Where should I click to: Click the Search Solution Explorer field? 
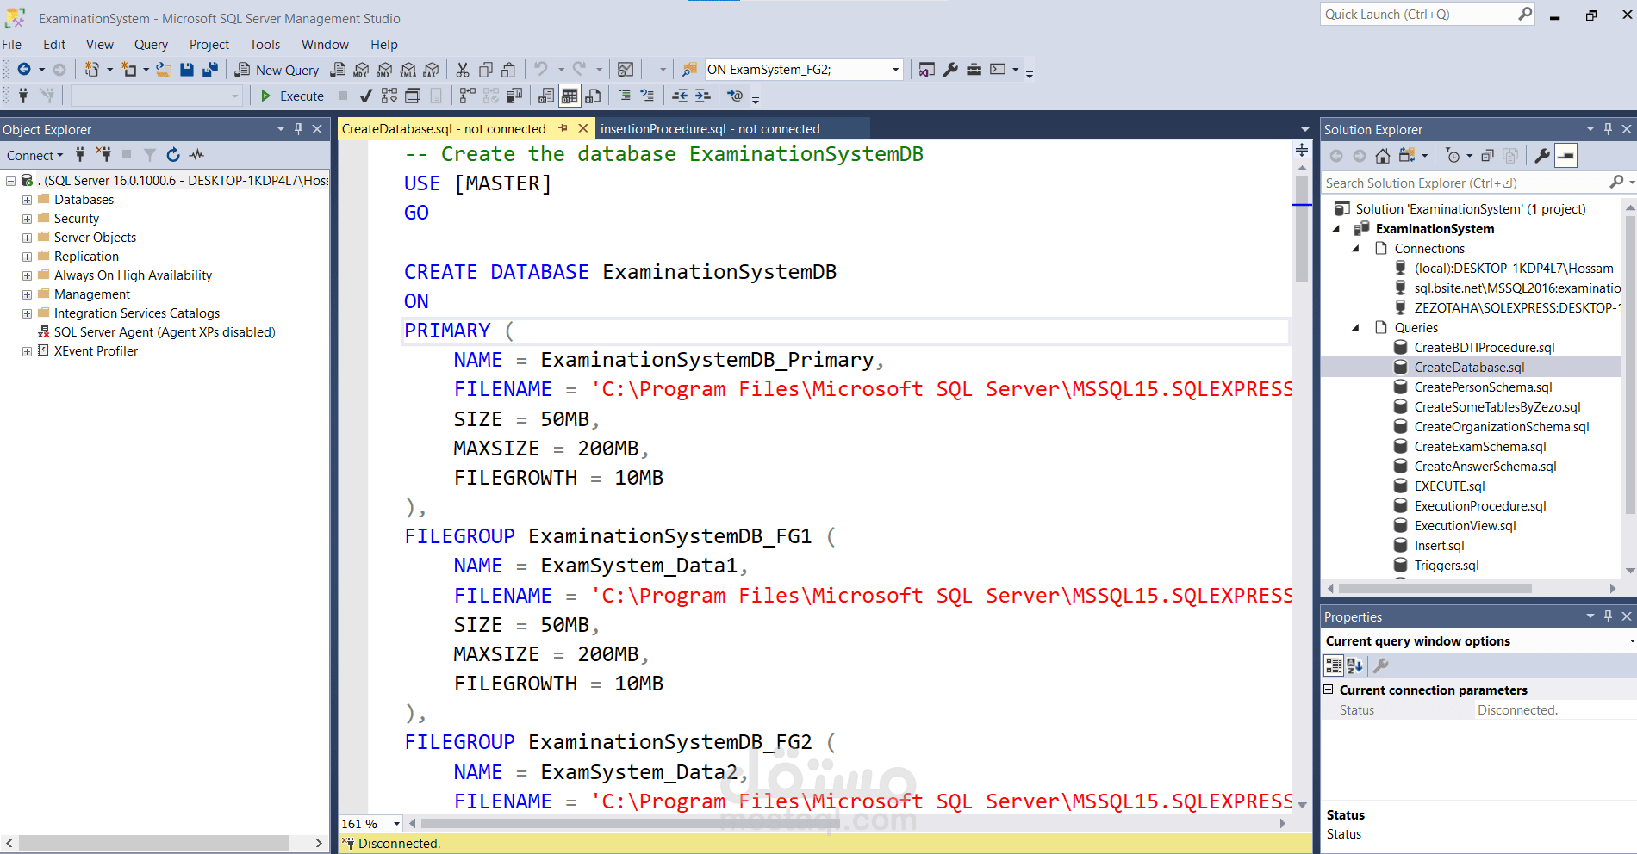tap(1465, 183)
